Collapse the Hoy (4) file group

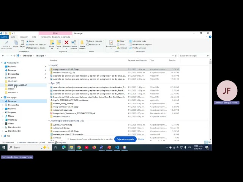(x=49, y=65)
